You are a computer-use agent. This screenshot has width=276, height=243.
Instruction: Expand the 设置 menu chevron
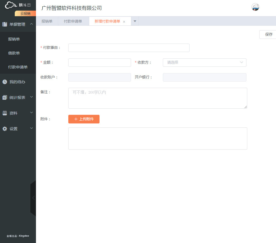pyautogui.click(x=32, y=128)
